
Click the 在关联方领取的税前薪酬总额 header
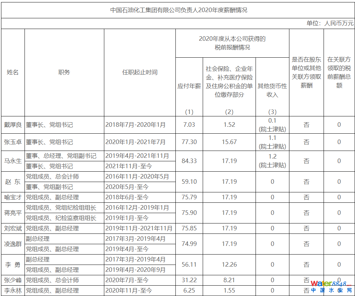click(x=339, y=72)
